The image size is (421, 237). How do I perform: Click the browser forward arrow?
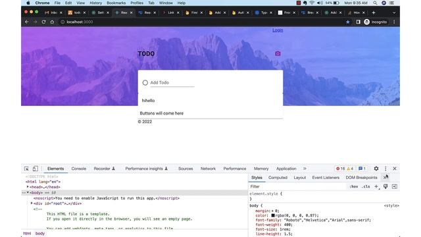coord(35,22)
